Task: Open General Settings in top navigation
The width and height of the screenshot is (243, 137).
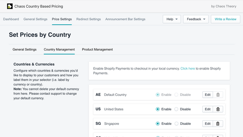Action: (35, 19)
